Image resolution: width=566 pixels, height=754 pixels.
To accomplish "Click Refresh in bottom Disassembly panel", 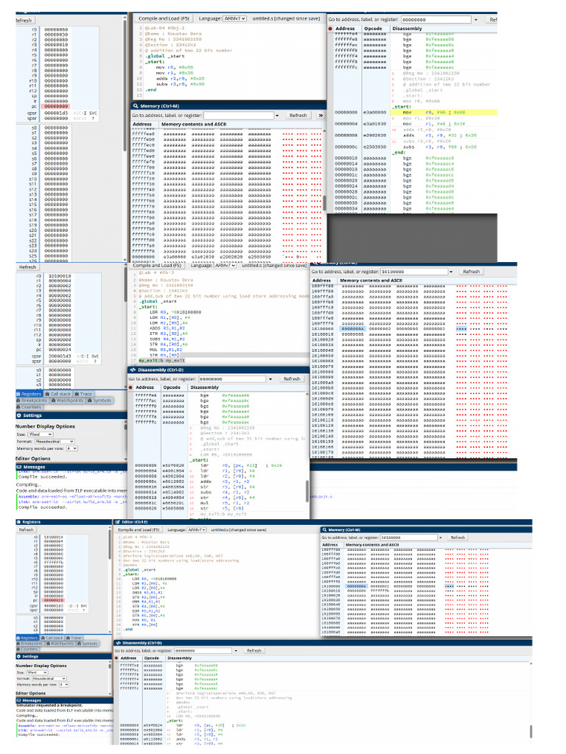I will pos(254,650).
